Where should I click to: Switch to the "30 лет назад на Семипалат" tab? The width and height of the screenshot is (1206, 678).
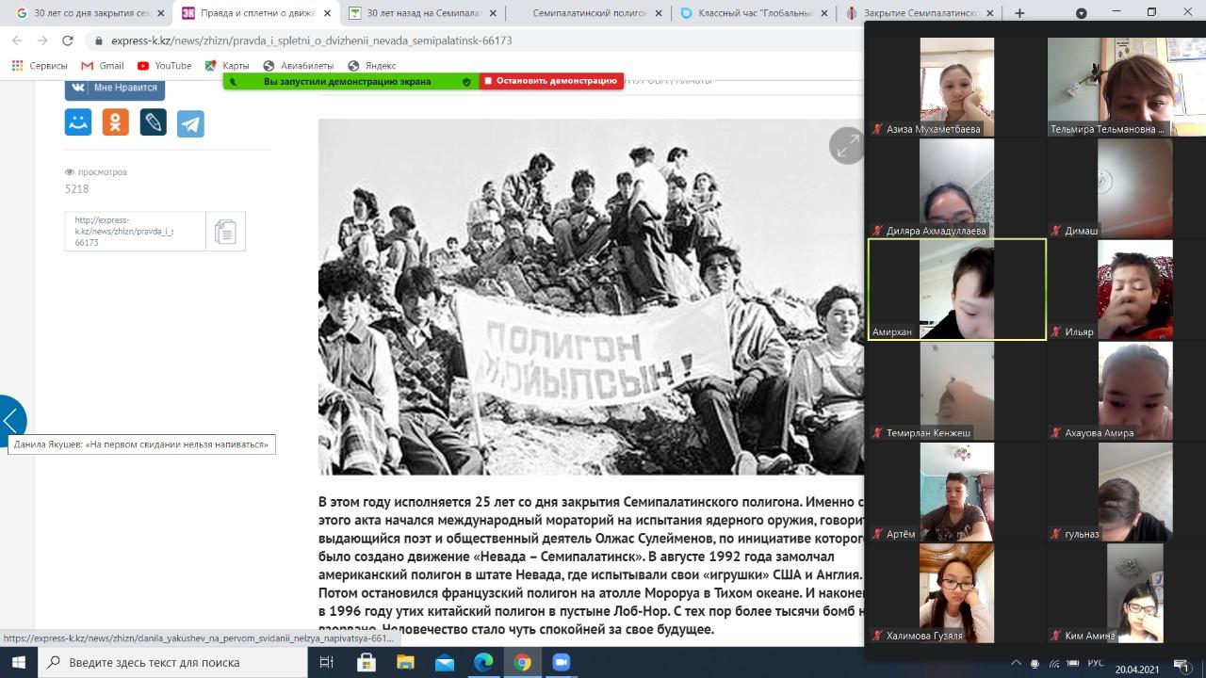422,13
